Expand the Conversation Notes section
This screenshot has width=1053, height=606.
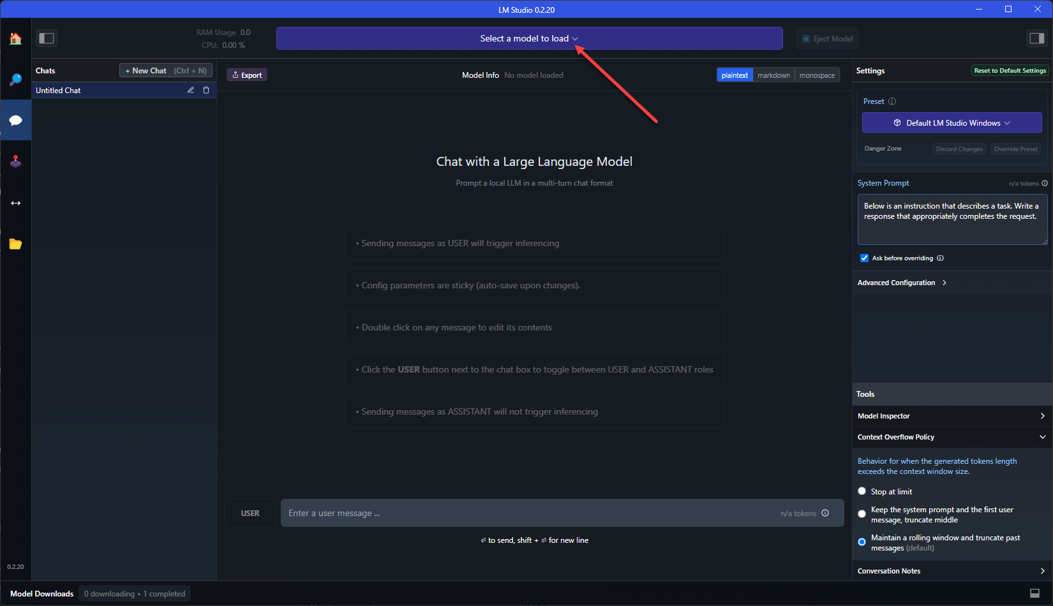tap(952, 571)
